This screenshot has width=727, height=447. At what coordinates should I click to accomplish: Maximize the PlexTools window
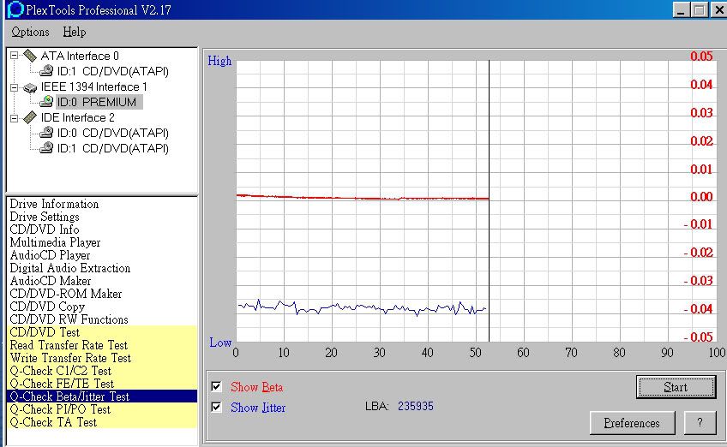pos(700,9)
